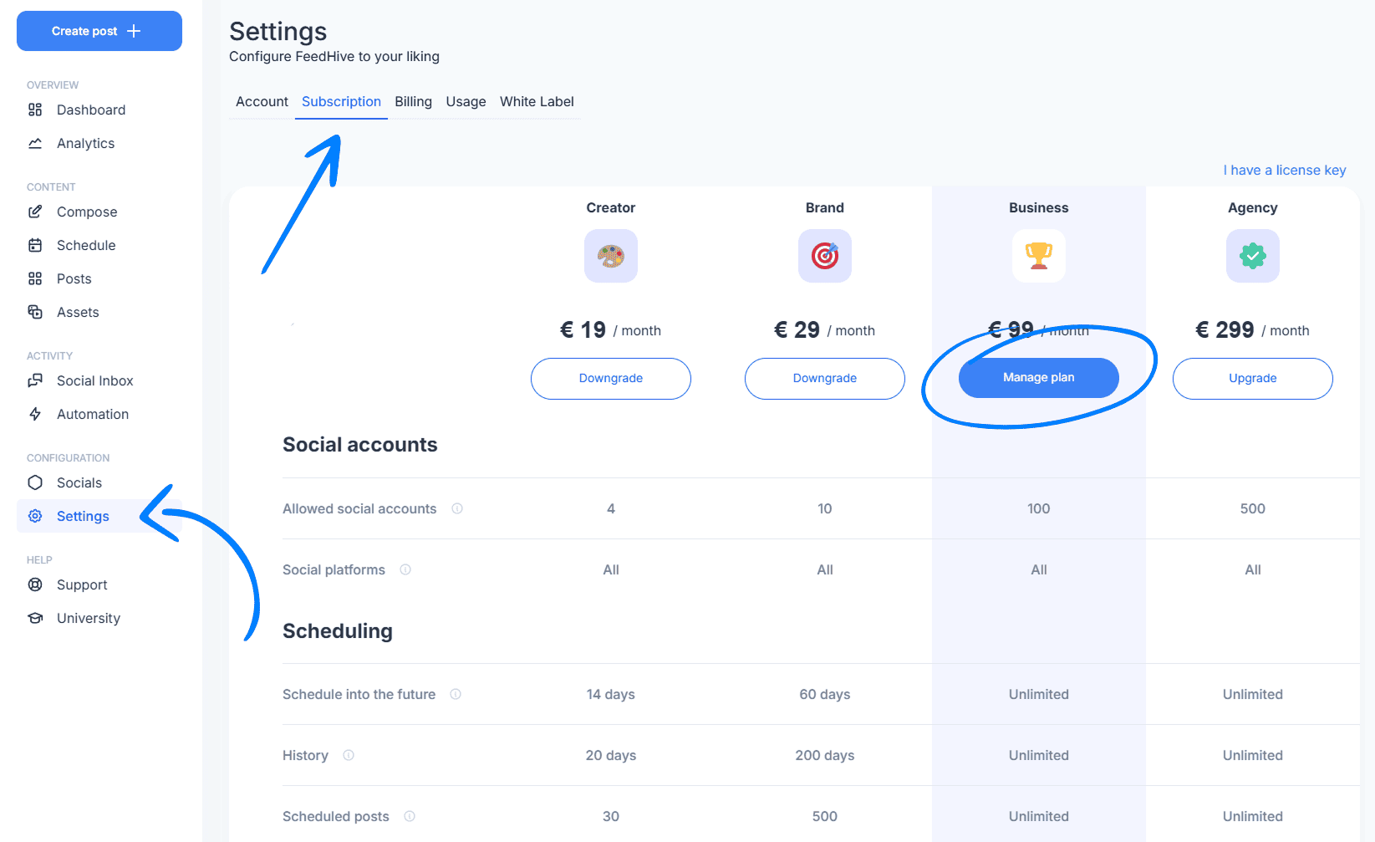Click the Agency plan badge icon
Image resolution: width=1375 pixels, height=842 pixels.
pyautogui.click(x=1253, y=256)
